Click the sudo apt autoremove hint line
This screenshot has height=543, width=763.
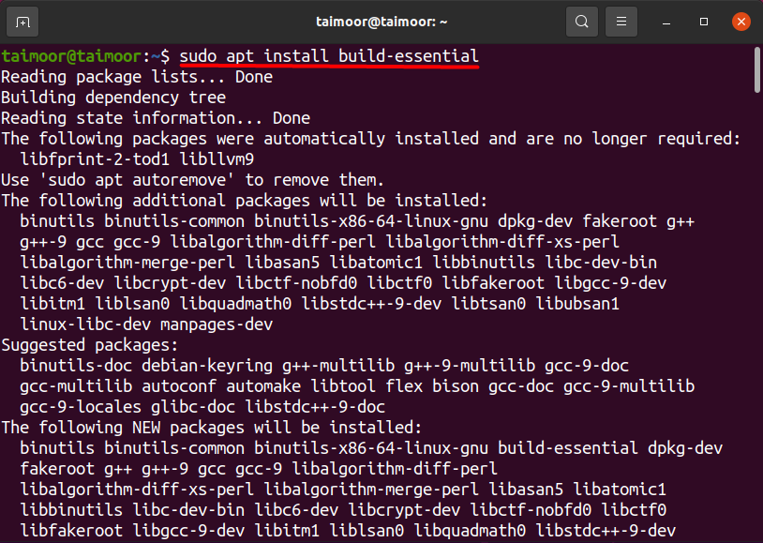[192, 180]
